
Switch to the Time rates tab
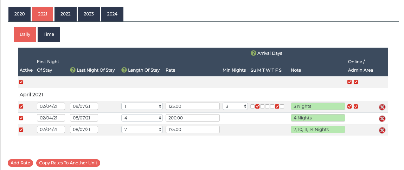[49, 34]
